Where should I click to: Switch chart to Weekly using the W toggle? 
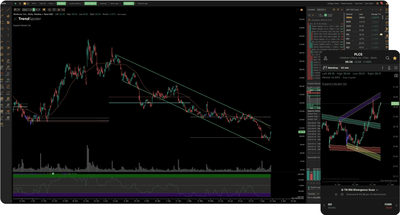point(37,10)
